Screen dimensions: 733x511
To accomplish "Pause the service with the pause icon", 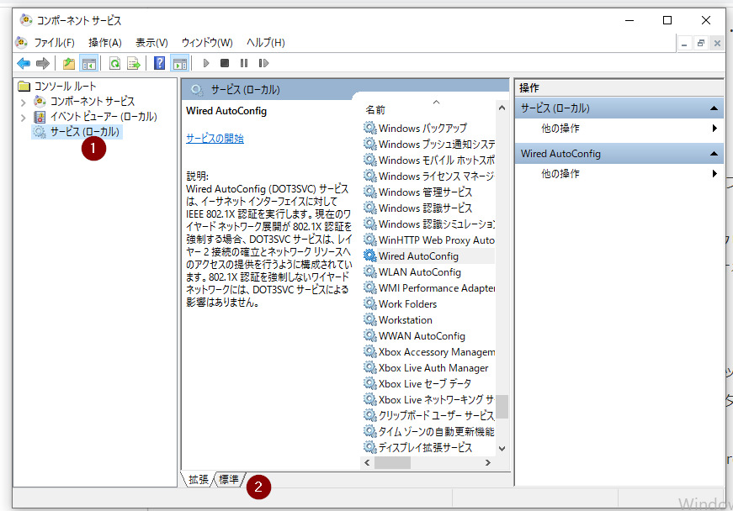I will [243, 63].
